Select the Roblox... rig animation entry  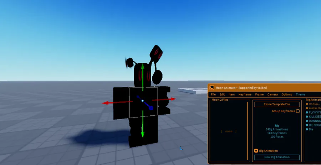(x=314, y=104)
